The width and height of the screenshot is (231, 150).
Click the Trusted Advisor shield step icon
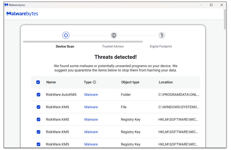coord(114,35)
